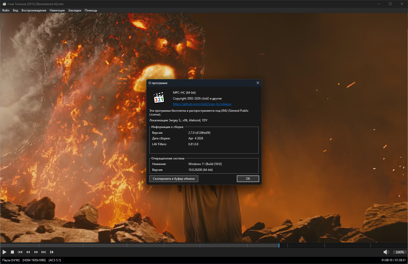Mute audio via the speaker icon
Viewport: 408px width, 264px height.
[x=386, y=252]
